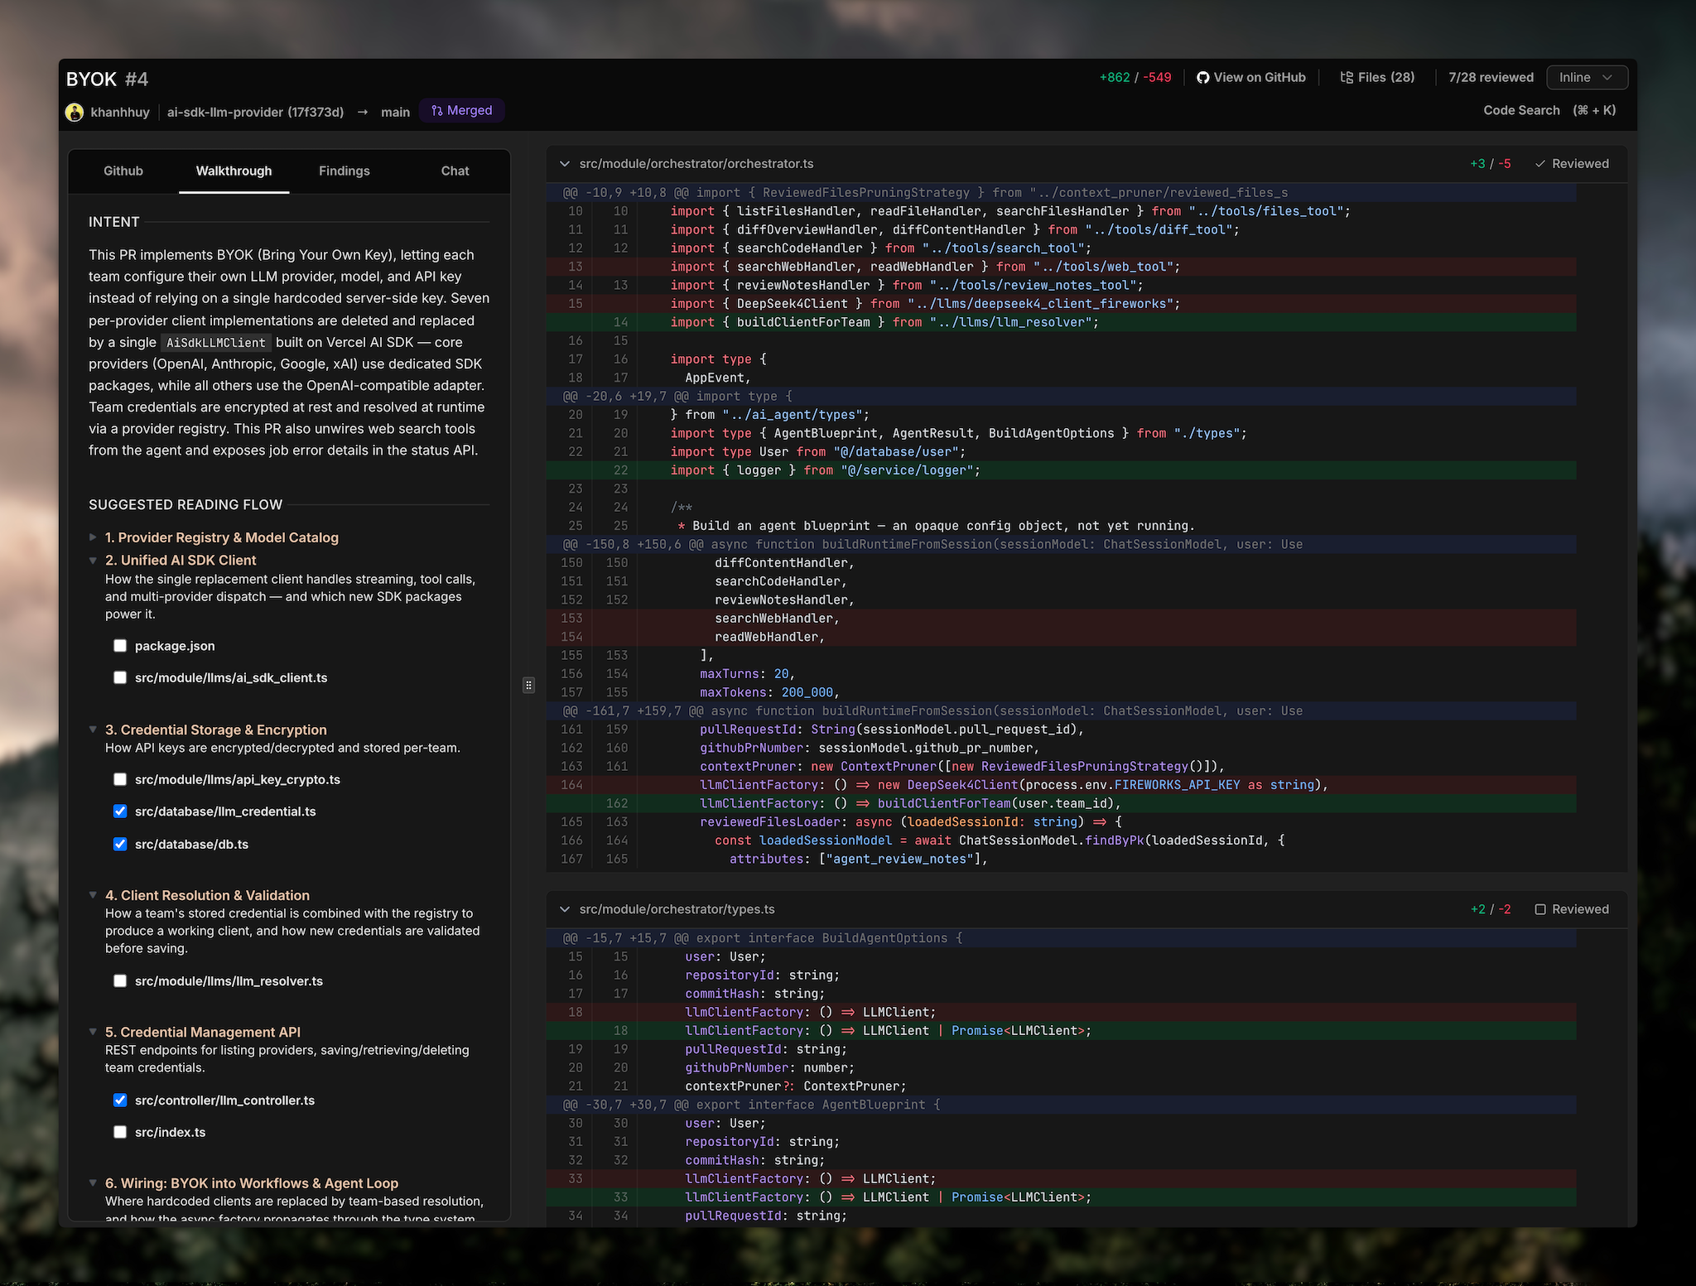Click the Files (28) tree icon

[x=1347, y=78]
